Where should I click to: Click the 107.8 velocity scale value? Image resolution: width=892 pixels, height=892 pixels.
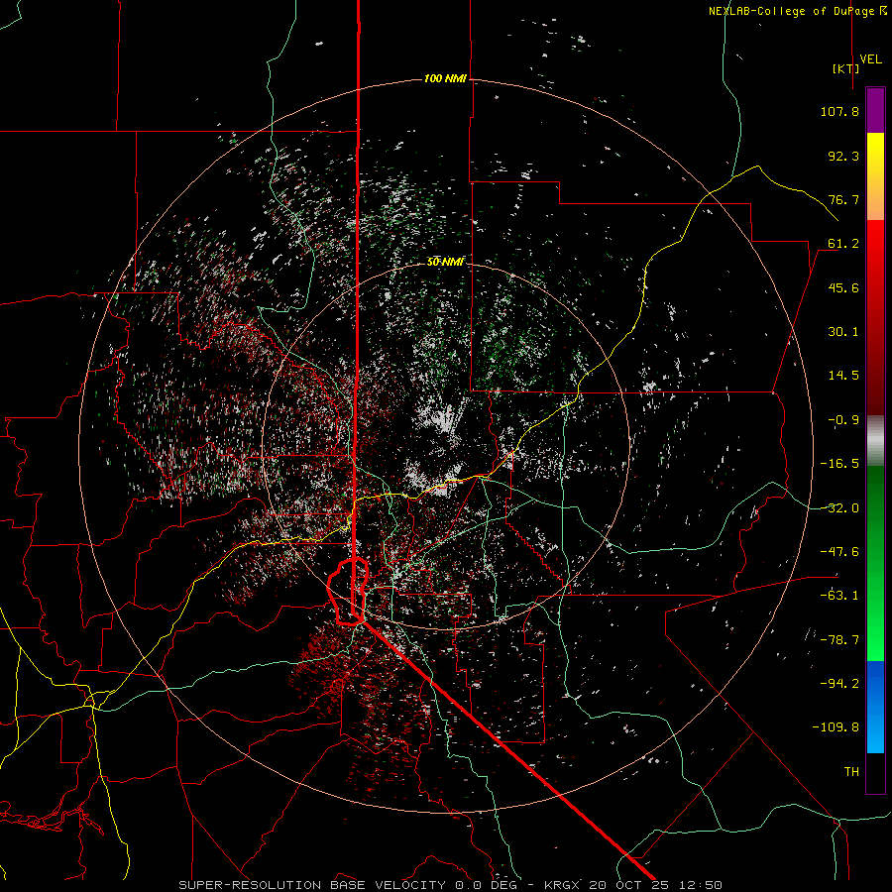(839, 111)
